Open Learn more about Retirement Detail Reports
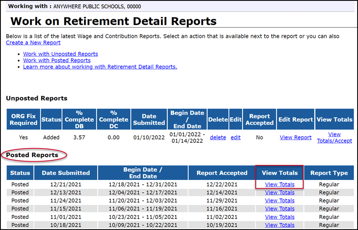Image resolution: width=358 pixels, height=230 pixels. click(x=100, y=67)
